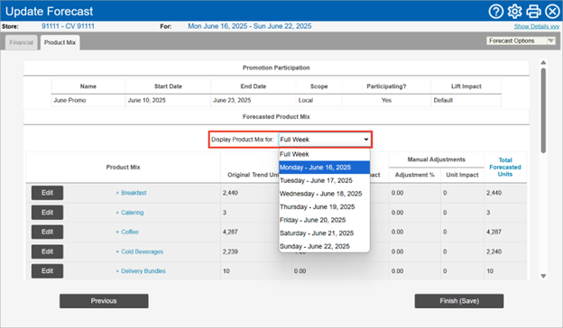Click the Previous button
Screen dimensions: 563x328
coord(104,301)
